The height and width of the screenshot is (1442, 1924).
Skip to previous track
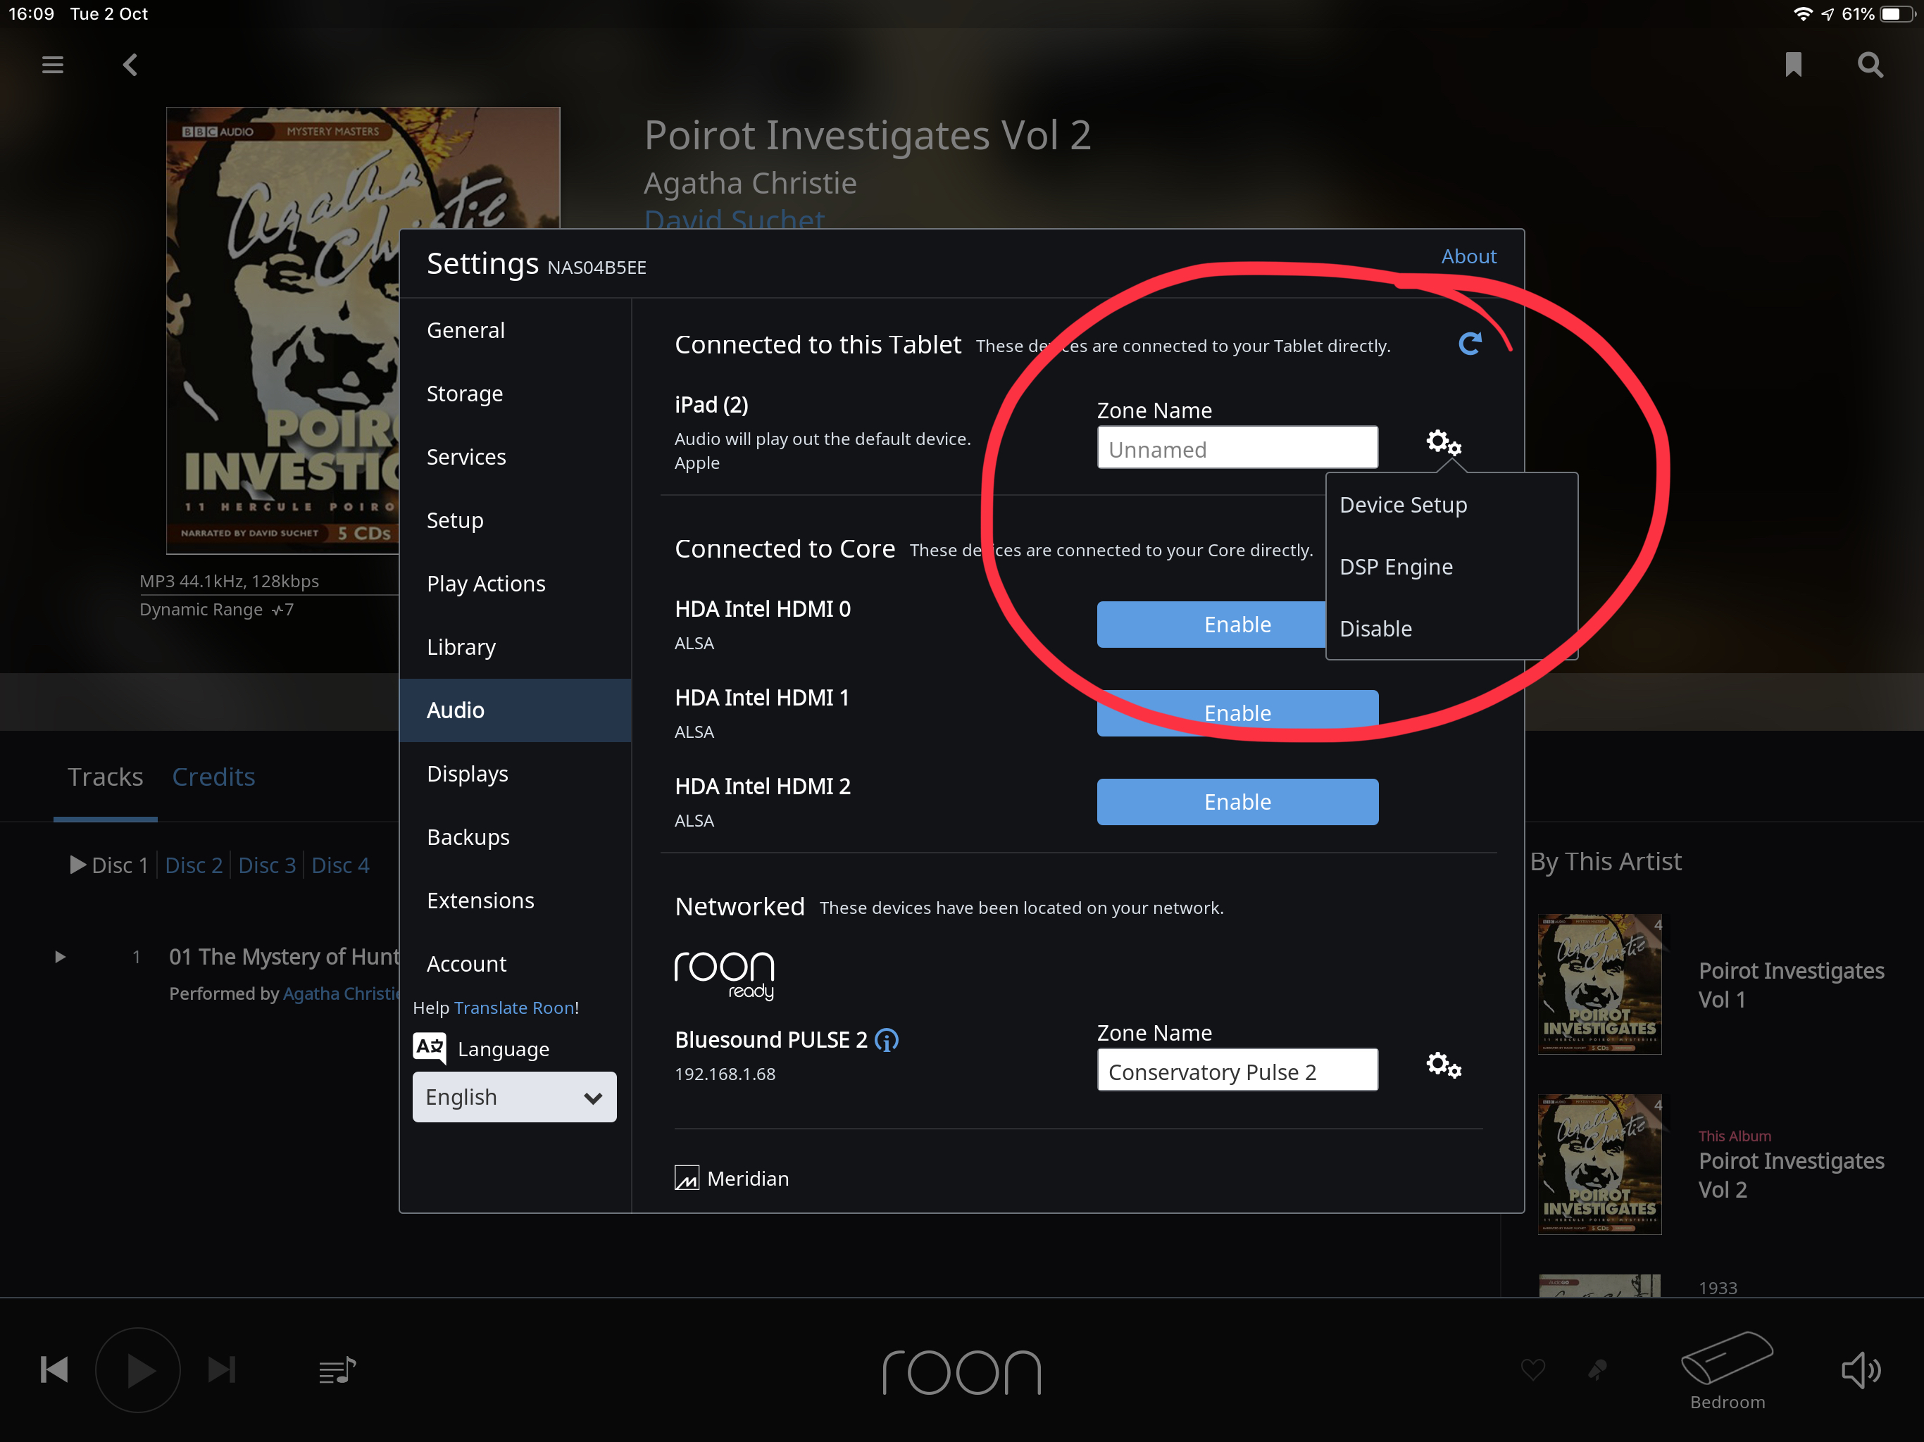coord(54,1369)
